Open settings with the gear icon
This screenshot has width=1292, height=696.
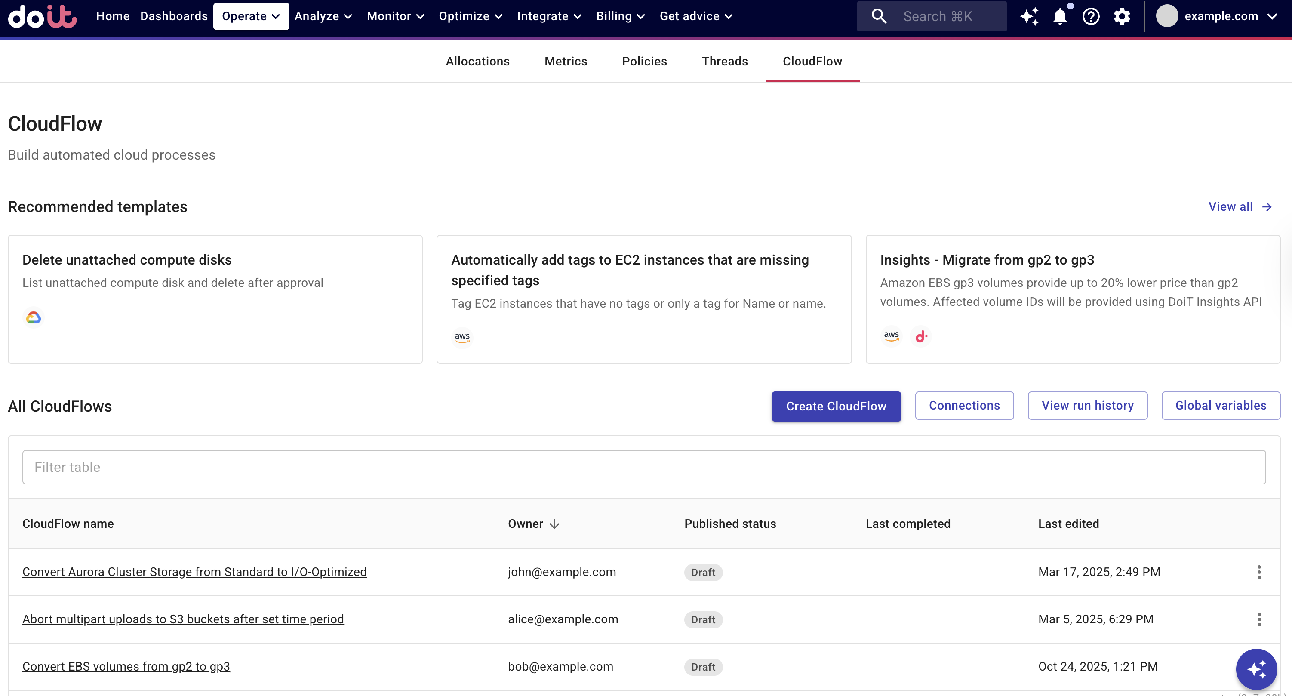click(x=1122, y=16)
